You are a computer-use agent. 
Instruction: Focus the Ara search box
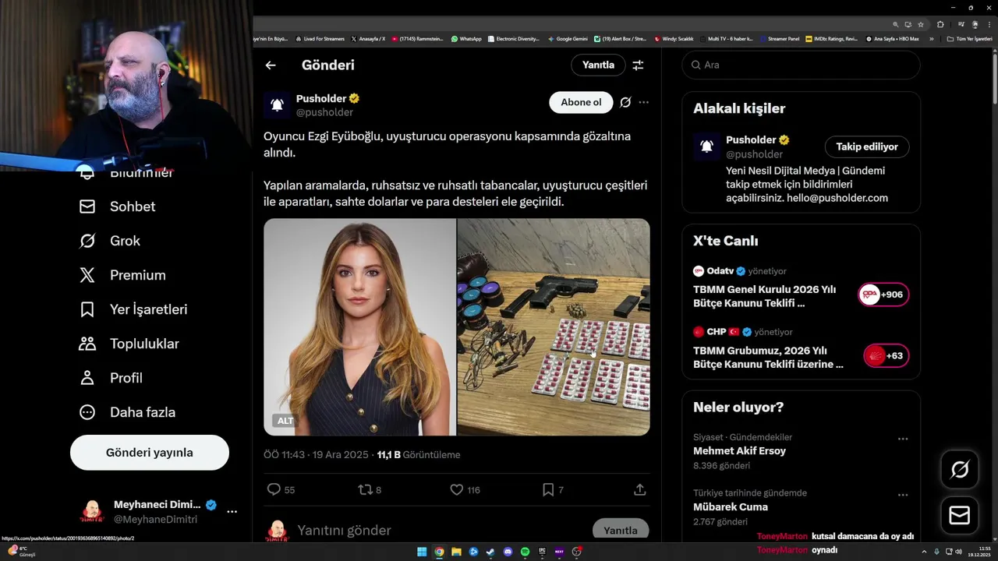coord(801,65)
